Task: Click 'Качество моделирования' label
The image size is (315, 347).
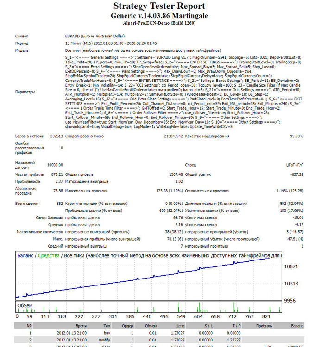Action: click(x=207, y=136)
